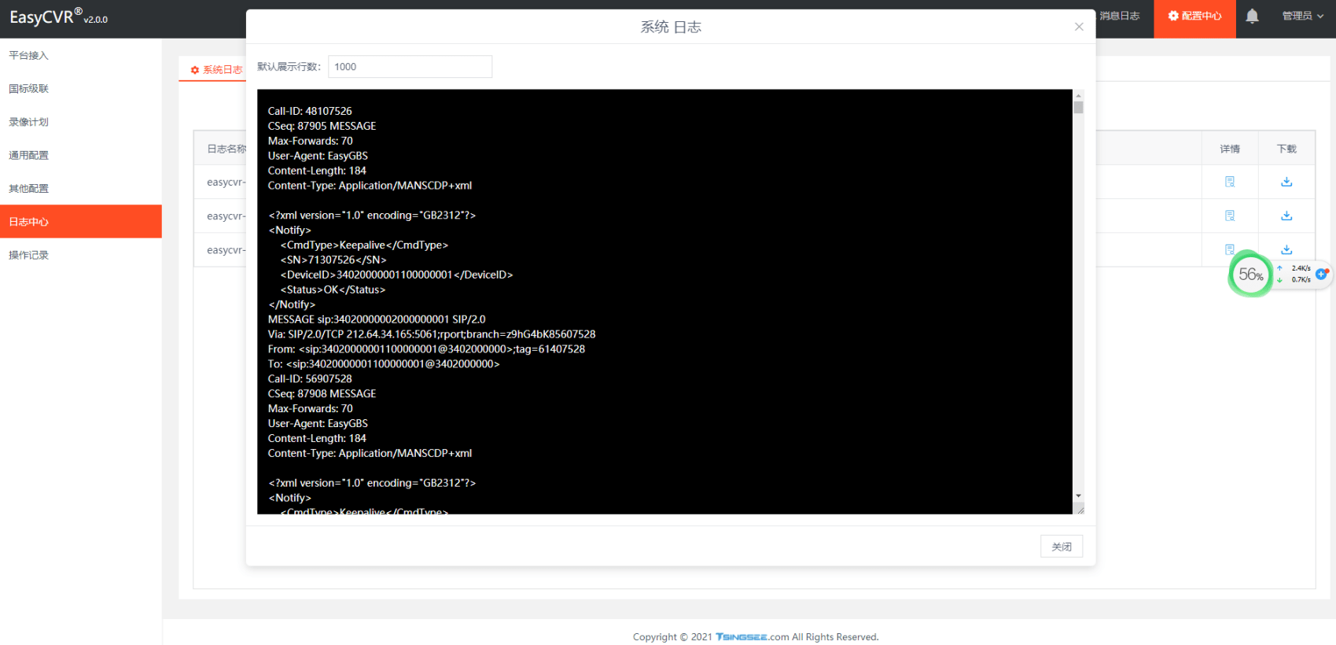Expand the 管理员 user dropdown
Screen dimensions: 1336x645
[1302, 17]
